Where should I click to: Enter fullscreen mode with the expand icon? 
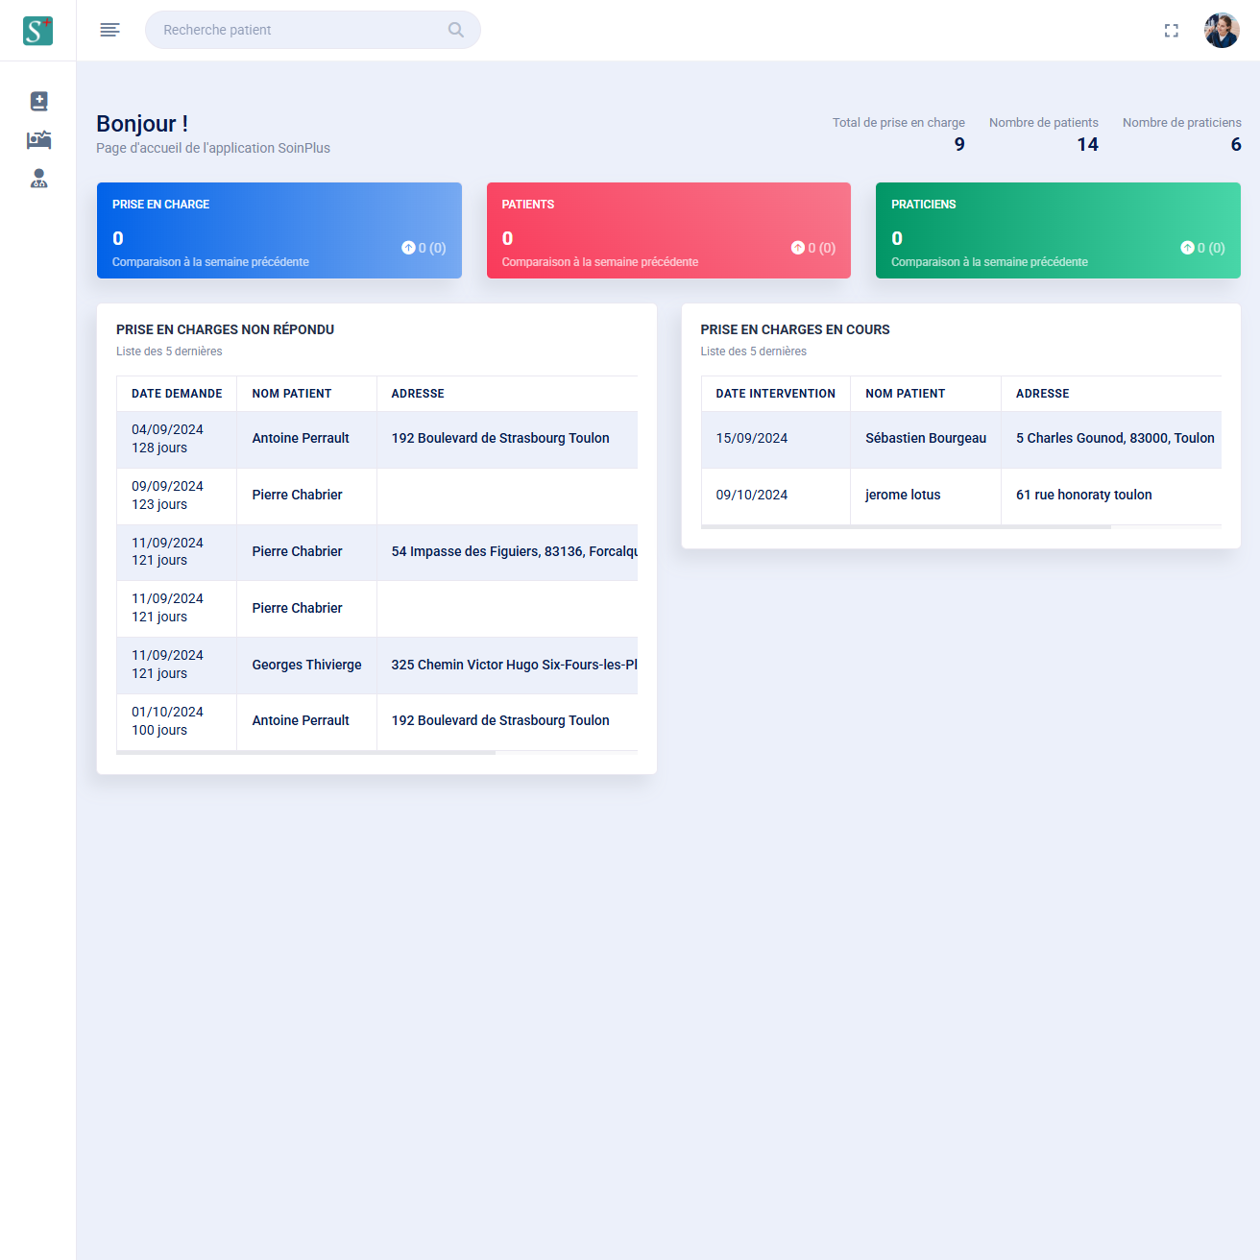[x=1171, y=31]
